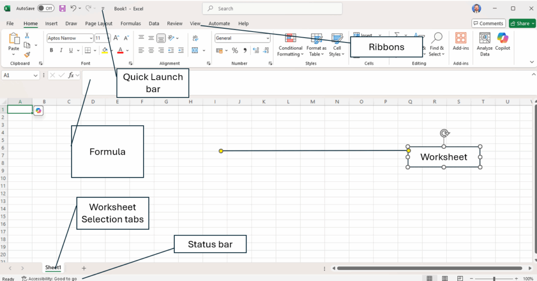Click Accessibility: Good to go status
Screen dimensions: 537x281
coord(50,278)
